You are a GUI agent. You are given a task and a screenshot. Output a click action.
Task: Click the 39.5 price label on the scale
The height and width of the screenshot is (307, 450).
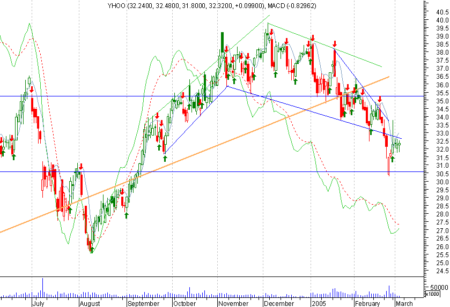pyautogui.click(x=442, y=28)
